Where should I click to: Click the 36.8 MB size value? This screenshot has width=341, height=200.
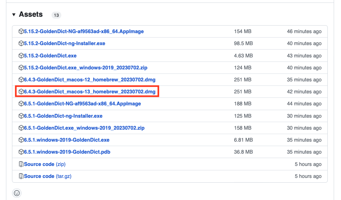(243, 152)
